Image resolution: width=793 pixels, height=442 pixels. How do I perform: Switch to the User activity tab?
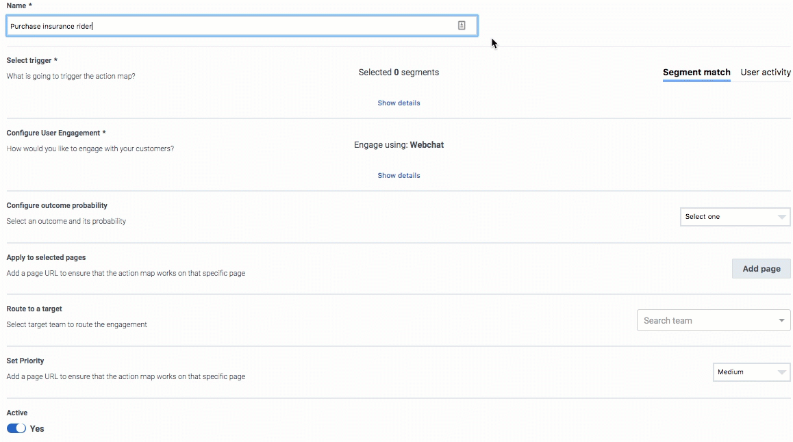pos(766,73)
